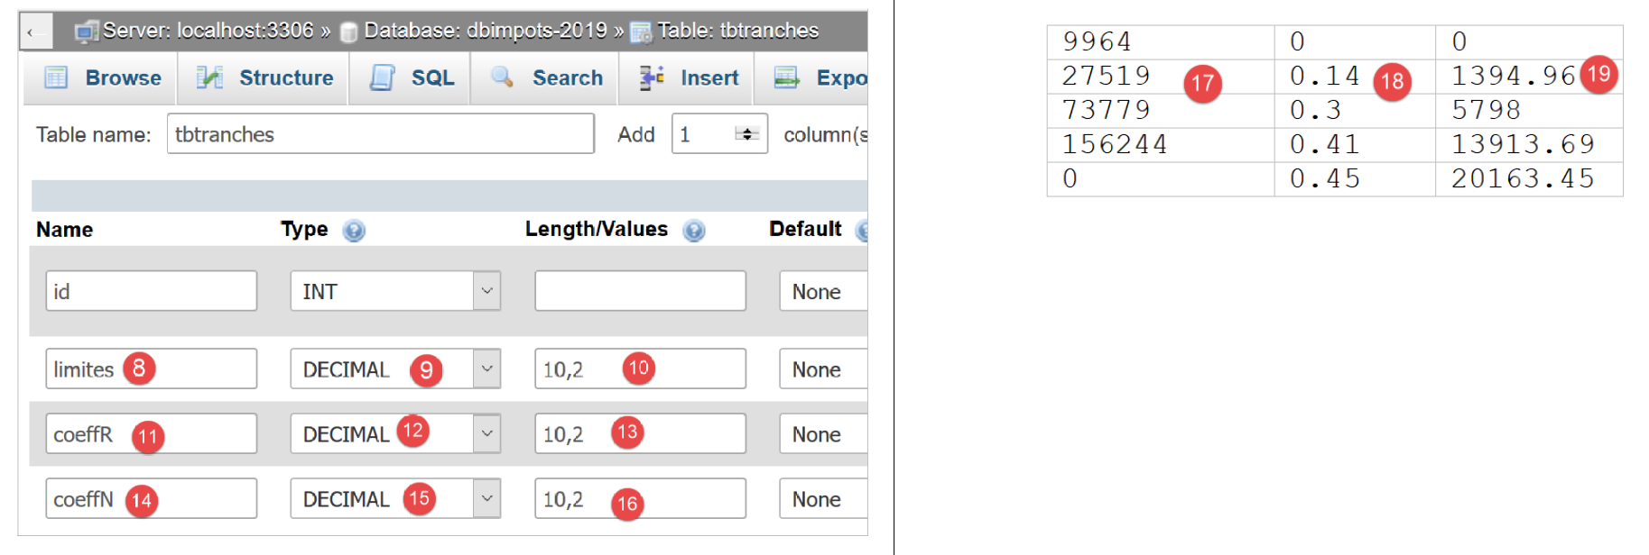Open the limites type dropdown
1649x555 pixels.
[486, 368]
